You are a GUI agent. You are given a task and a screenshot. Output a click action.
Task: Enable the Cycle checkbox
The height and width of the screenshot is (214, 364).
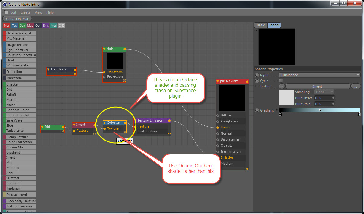tap(281, 81)
